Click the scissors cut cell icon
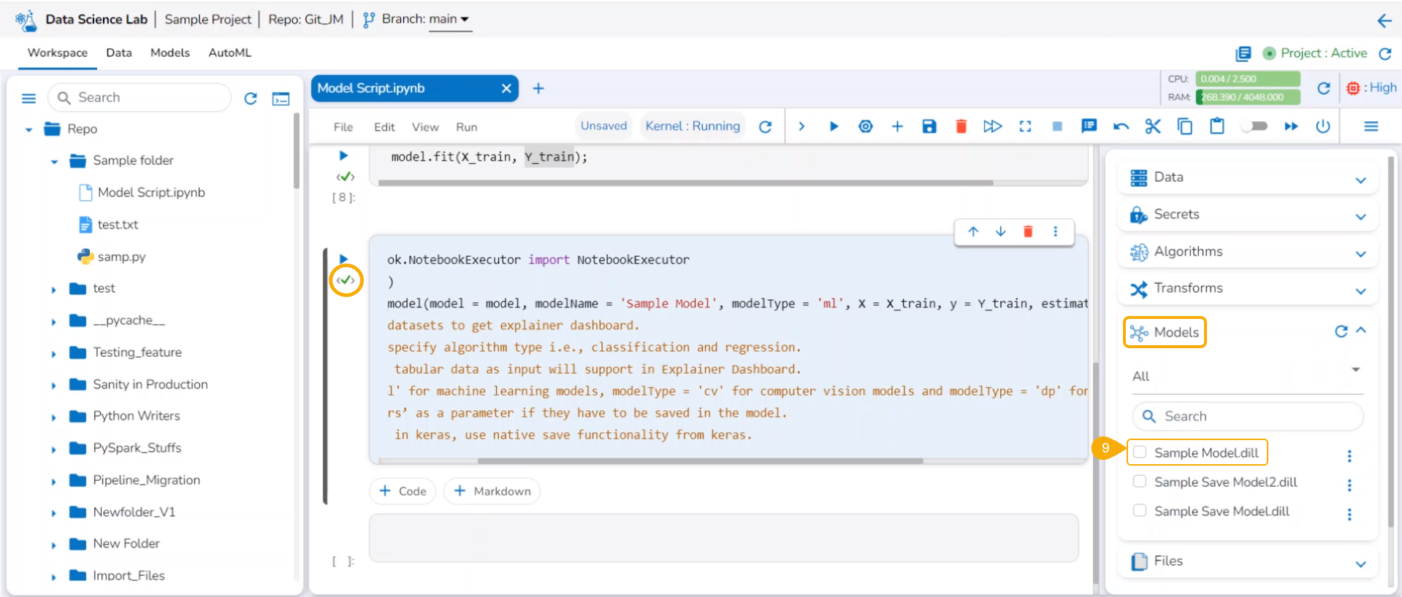The image size is (1402, 597). [1152, 126]
